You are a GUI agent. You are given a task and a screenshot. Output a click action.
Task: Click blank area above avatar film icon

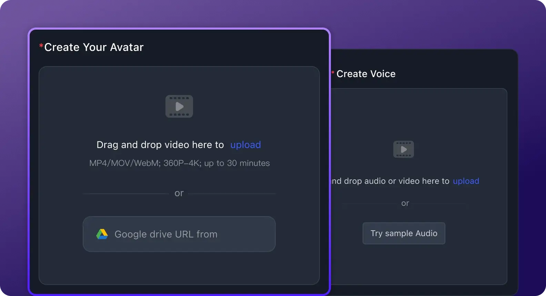pyautogui.click(x=179, y=81)
